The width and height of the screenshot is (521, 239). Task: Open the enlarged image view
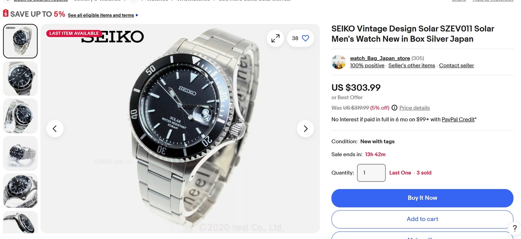(276, 38)
